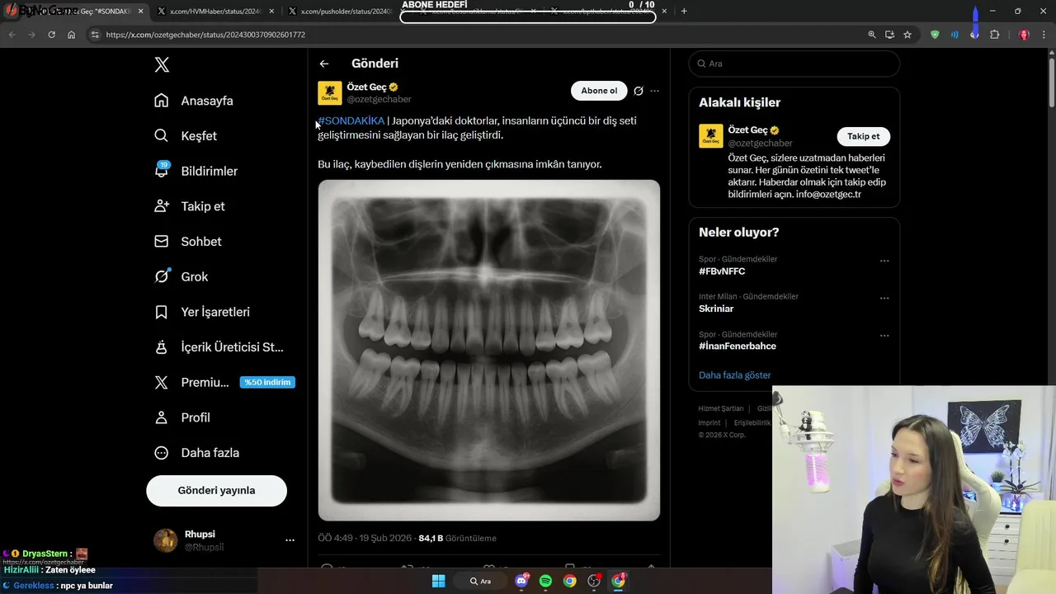
Task: Open Yer İşaretleri bookmarks
Action: click(x=201, y=312)
